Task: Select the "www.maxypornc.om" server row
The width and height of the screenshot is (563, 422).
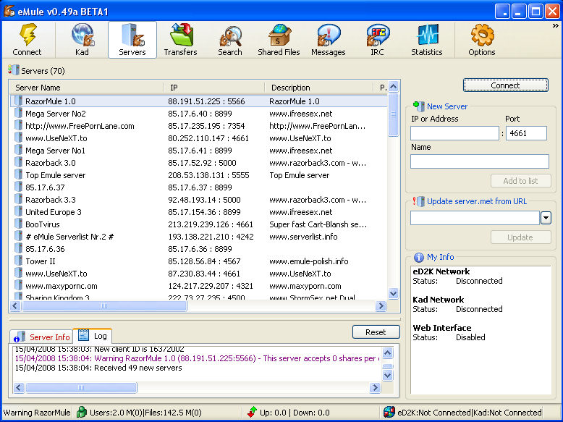Action: click(199, 286)
